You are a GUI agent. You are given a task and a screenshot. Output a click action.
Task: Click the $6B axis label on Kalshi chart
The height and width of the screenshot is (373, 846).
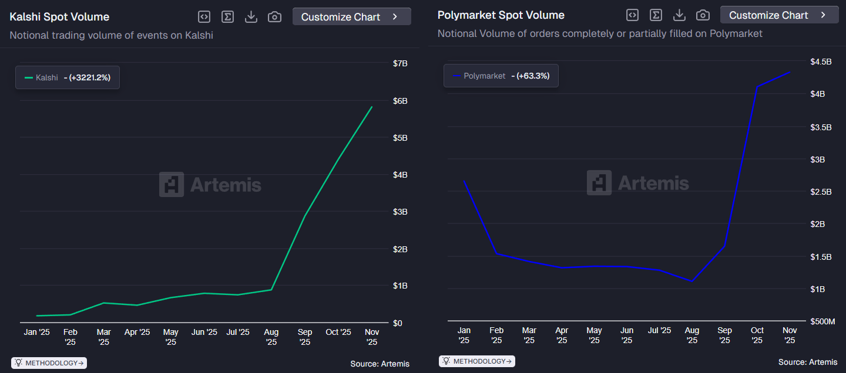pyautogui.click(x=400, y=101)
